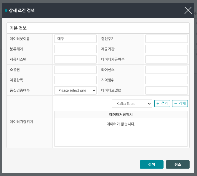The image size is (197, 176).
Task: Click the 소유권 input field
Action: pos(76,70)
